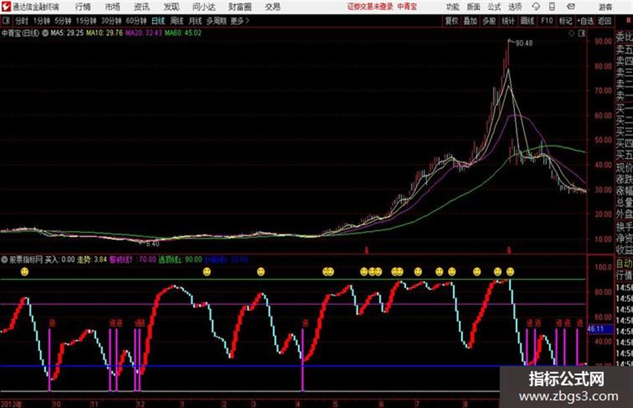
Task: Click the MA5: 29.25 value label
Action: pyautogui.click(x=67, y=33)
